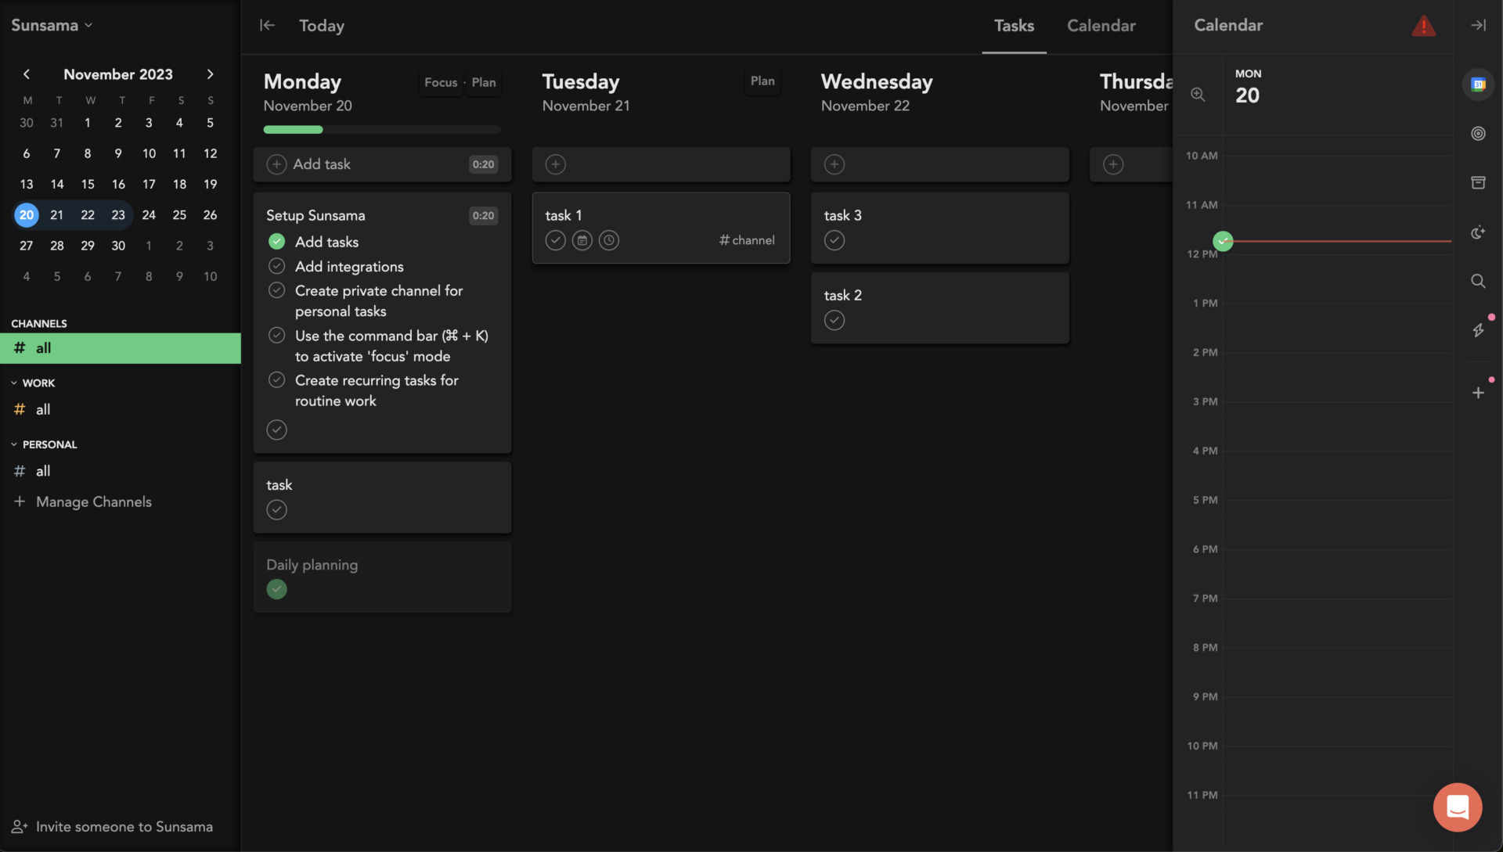Screen dimensions: 1503x852
Task: Select the Tasks tab
Action: [x=1014, y=26]
